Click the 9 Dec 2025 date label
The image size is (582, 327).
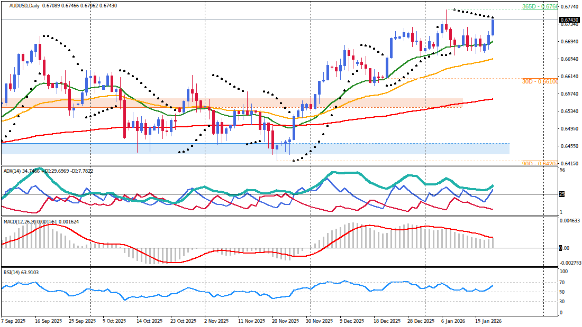[x=352, y=321]
